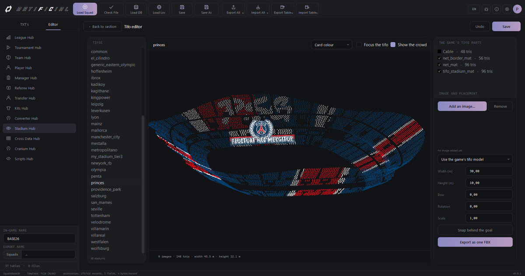The image size is (525, 276).
Task: Open Tournament Hub in sidebar
Action: (x=39, y=48)
